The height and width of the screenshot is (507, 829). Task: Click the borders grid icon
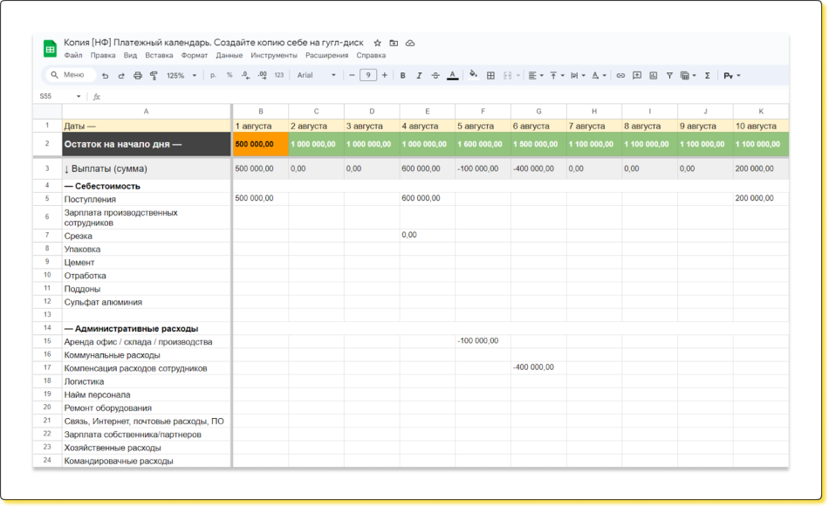(490, 76)
